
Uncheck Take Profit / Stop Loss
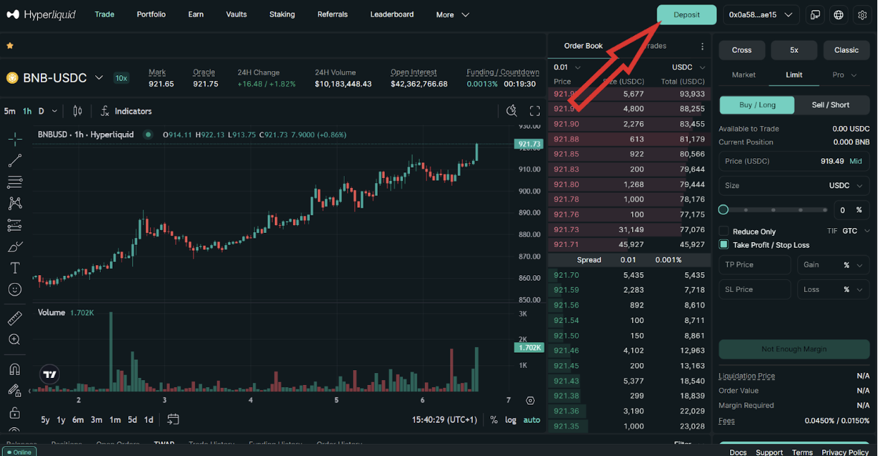pyautogui.click(x=724, y=245)
